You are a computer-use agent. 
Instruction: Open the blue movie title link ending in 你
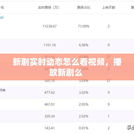(x=2, y=18)
